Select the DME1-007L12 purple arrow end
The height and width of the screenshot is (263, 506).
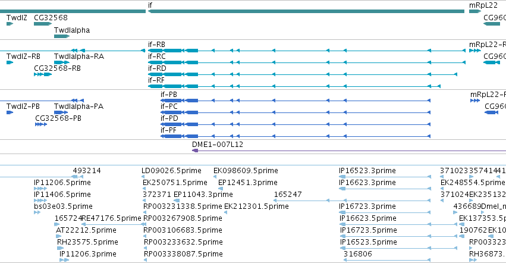[195, 151]
